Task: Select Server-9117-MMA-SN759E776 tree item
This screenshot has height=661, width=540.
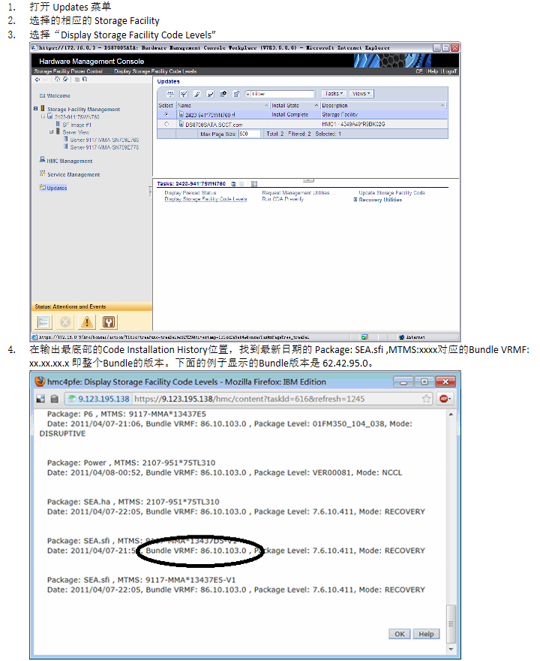Action: coord(104,147)
